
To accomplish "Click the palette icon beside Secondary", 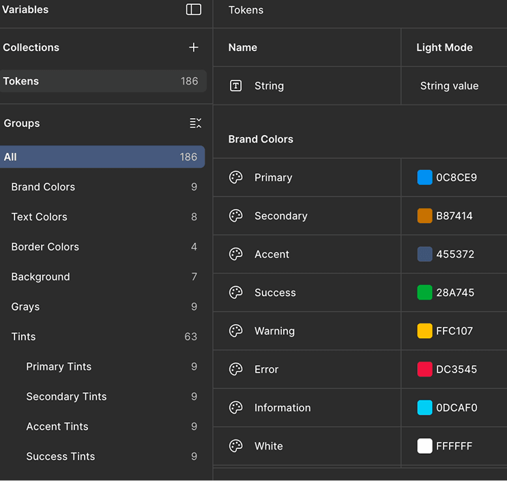I will tap(235, 216).
